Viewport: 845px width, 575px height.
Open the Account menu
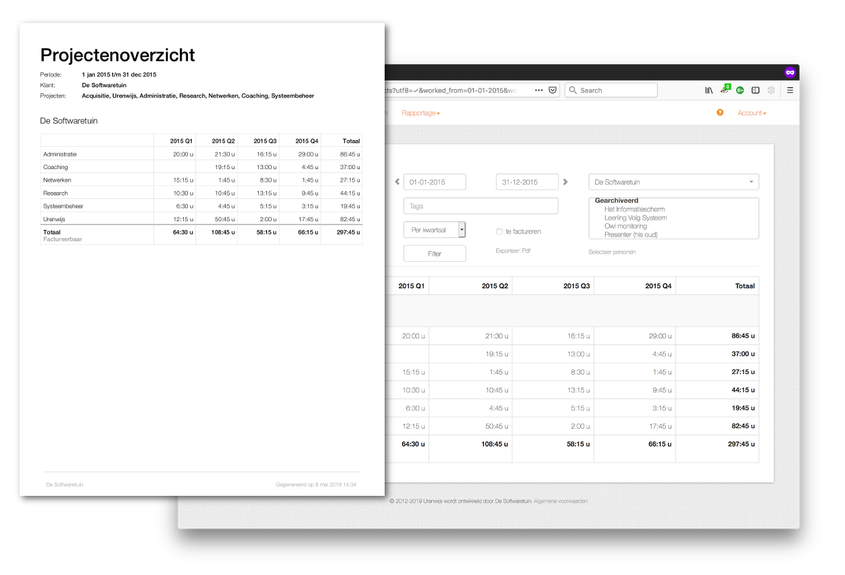[x=752, y=113]
